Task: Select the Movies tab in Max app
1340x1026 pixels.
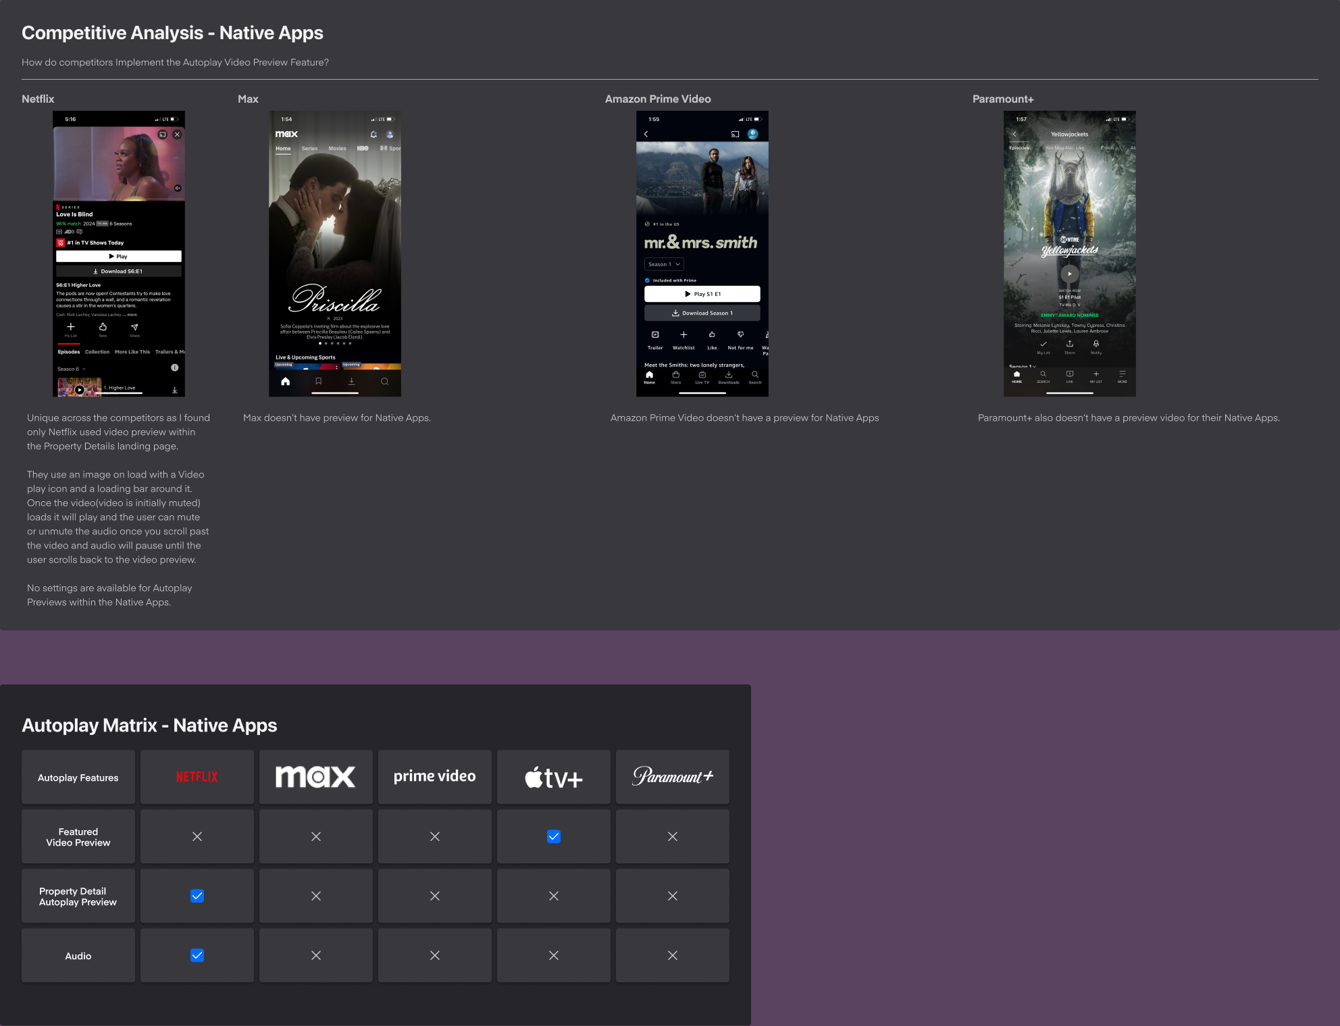Action: click(x=338, y=149)
